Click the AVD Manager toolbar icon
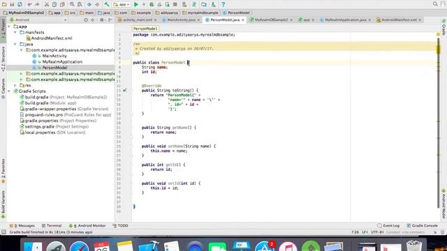Image resolution: width=447 pixels, height=251 pixels. (x=184, y=4)
